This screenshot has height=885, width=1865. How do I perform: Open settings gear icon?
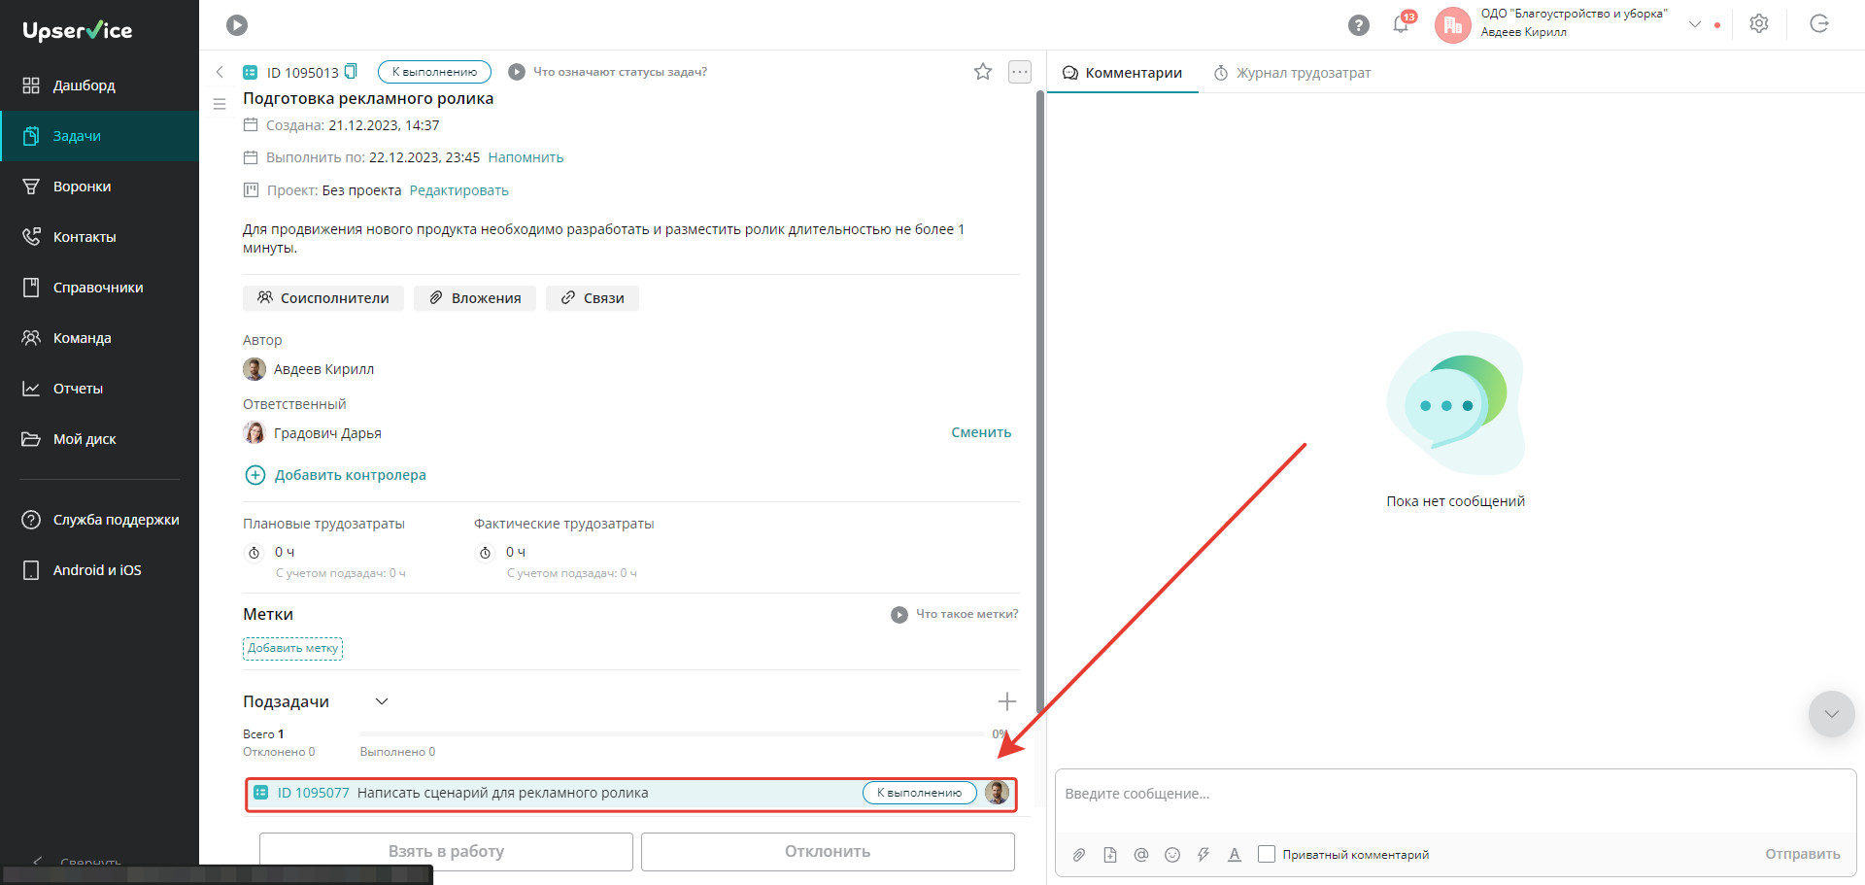tap(1759, 24)
